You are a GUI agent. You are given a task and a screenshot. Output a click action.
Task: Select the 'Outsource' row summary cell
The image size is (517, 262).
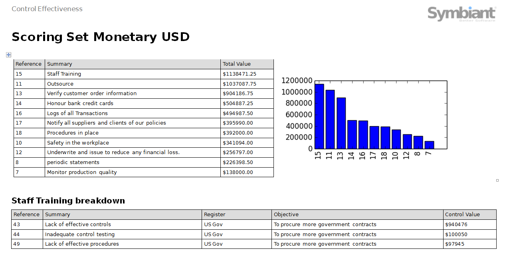60,84
